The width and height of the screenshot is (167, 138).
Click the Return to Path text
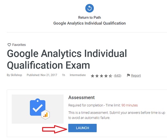[90, 17]
